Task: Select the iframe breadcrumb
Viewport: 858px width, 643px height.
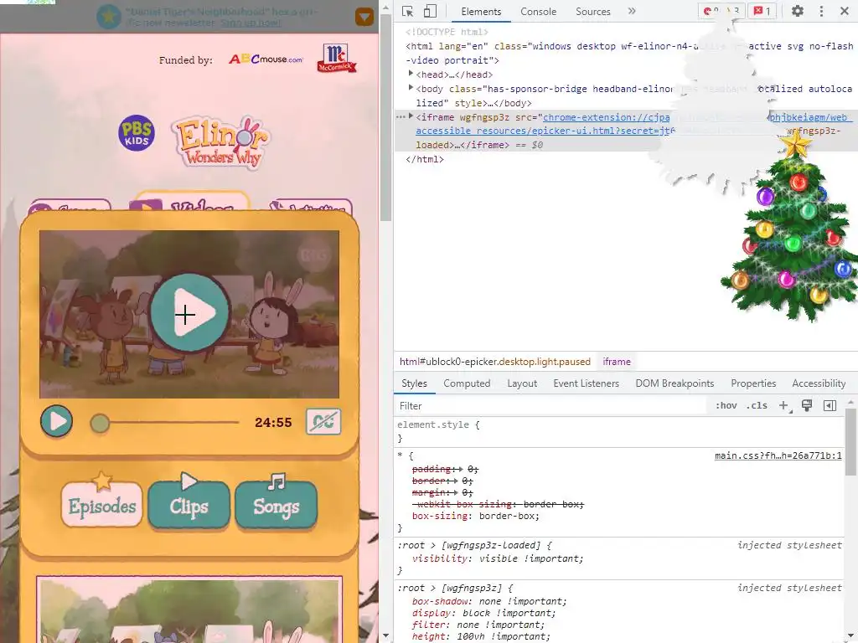Action: pos(617,362)
